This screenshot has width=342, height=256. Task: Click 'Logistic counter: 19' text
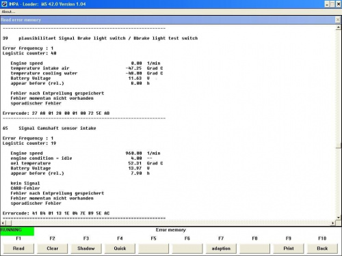click(x=29, y=143)
